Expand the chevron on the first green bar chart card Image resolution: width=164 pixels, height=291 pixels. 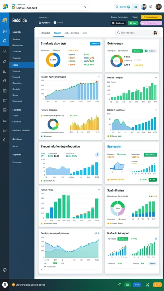coord(156,77)
